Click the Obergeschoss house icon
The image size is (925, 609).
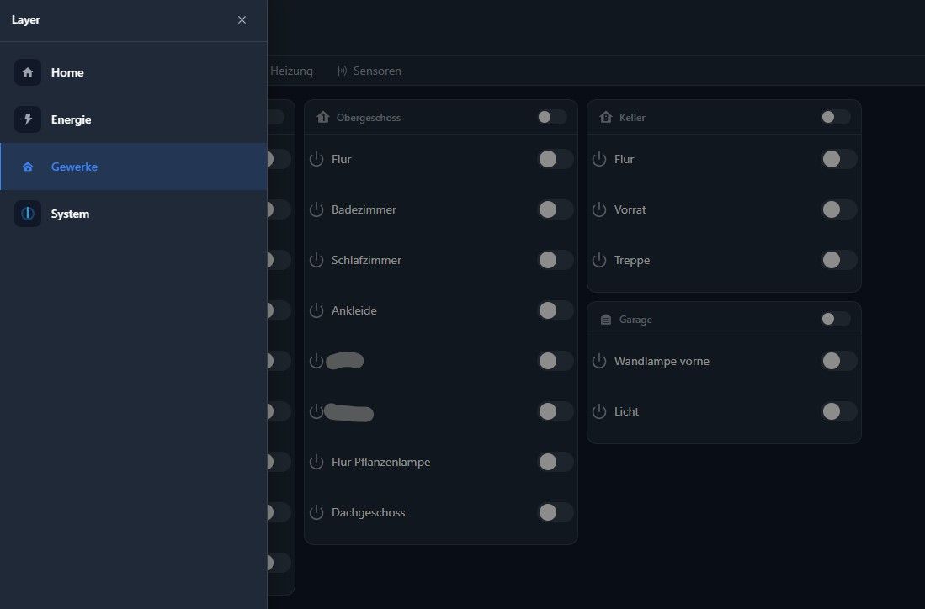click(322, 117)
